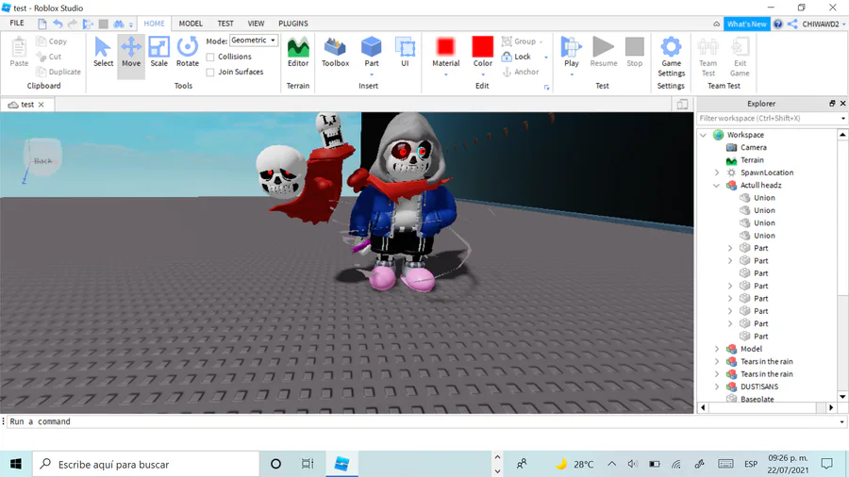Toggle Anchor on selection
849x477 pixels.
[x=521, y=72]
